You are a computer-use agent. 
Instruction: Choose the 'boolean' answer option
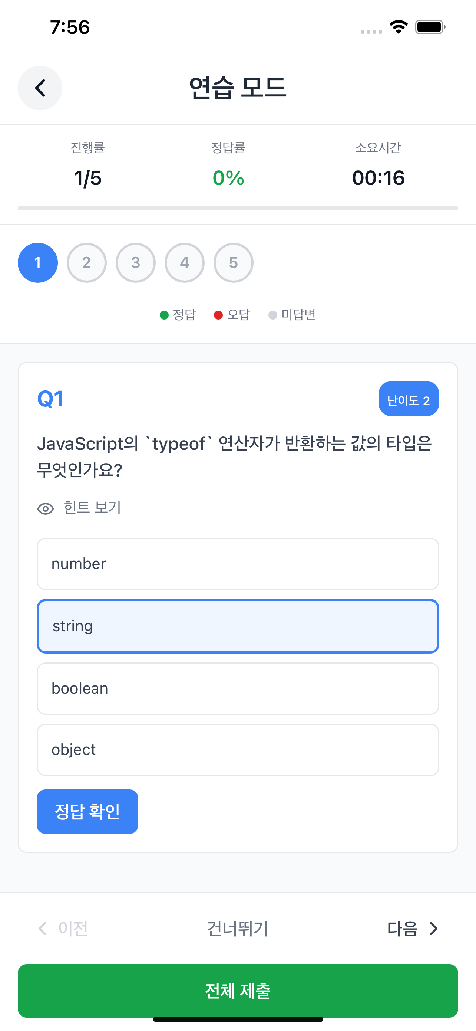click(x=238, y=688)
